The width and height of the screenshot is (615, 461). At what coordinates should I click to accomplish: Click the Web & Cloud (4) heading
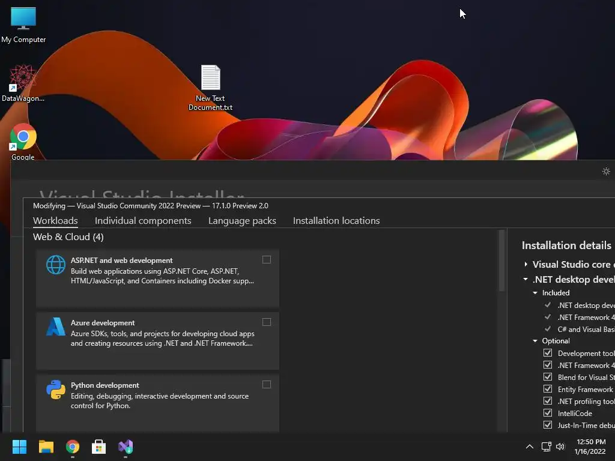pyautogui.click(x=68, y=237)
